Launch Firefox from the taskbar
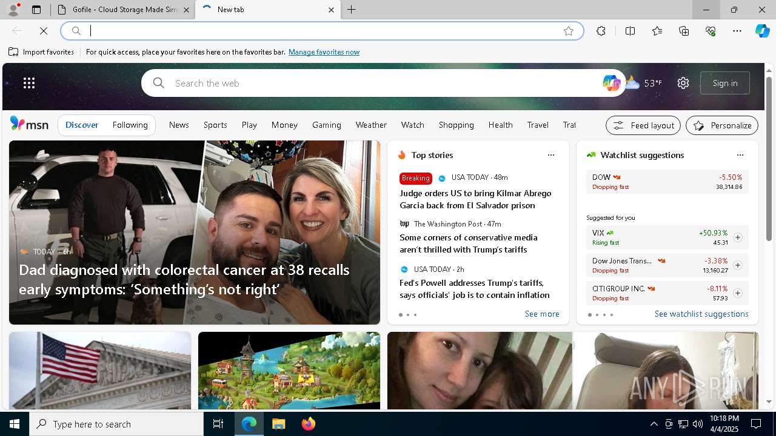This screenshot has width=776, height=436. (x=308, y=424)
